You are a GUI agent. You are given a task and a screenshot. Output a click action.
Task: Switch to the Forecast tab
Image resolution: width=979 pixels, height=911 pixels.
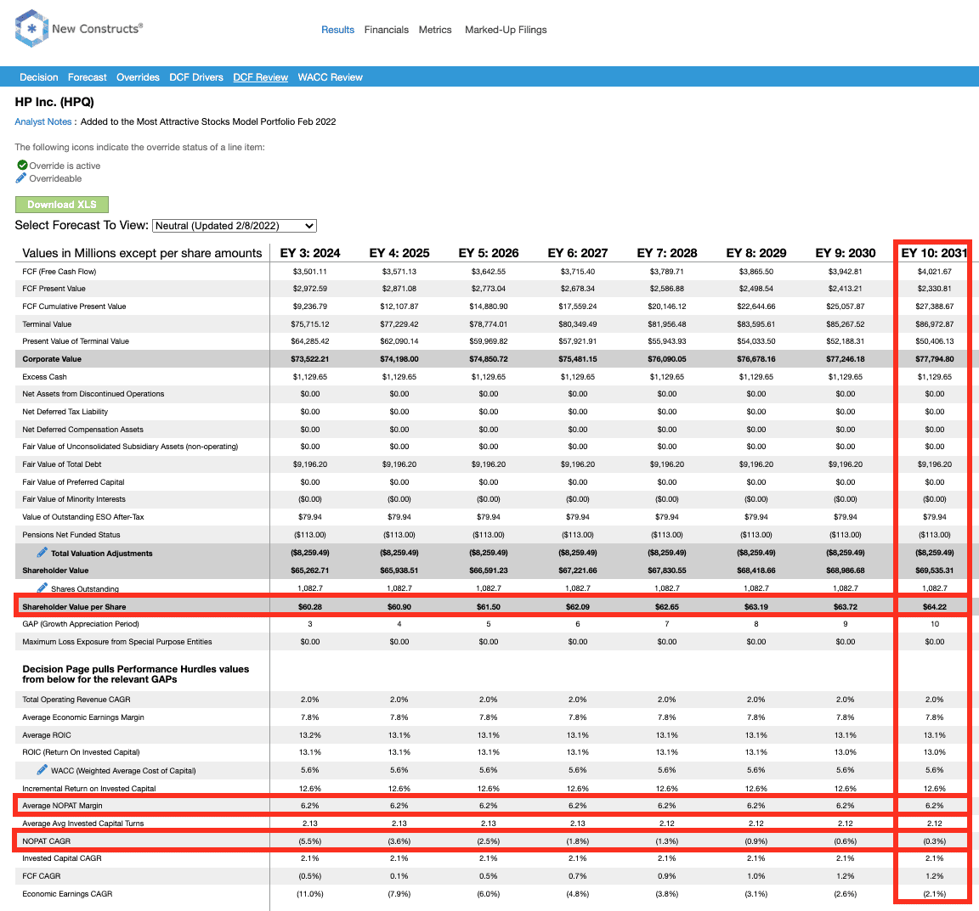pos(88,77)
